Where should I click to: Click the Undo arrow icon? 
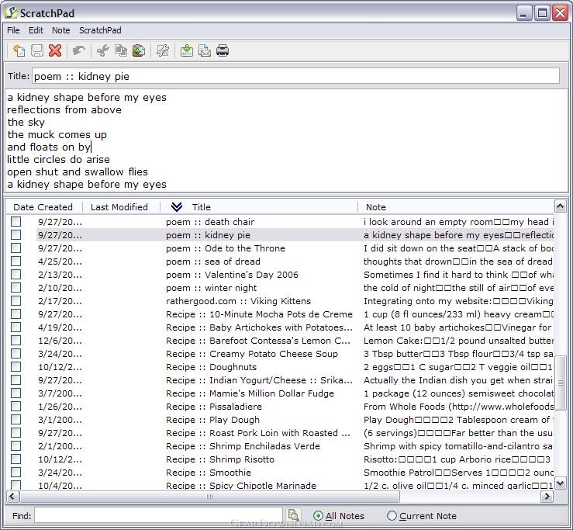78,50
